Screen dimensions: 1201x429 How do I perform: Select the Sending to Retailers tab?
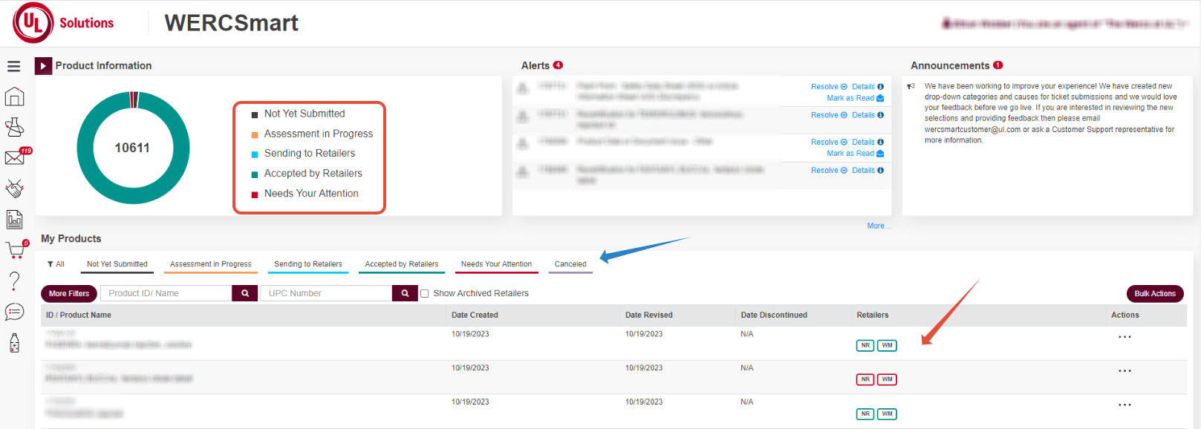308,264
